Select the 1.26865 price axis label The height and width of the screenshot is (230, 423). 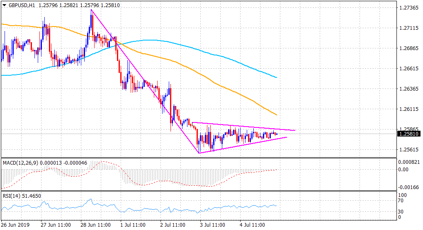tap(409, 48)
